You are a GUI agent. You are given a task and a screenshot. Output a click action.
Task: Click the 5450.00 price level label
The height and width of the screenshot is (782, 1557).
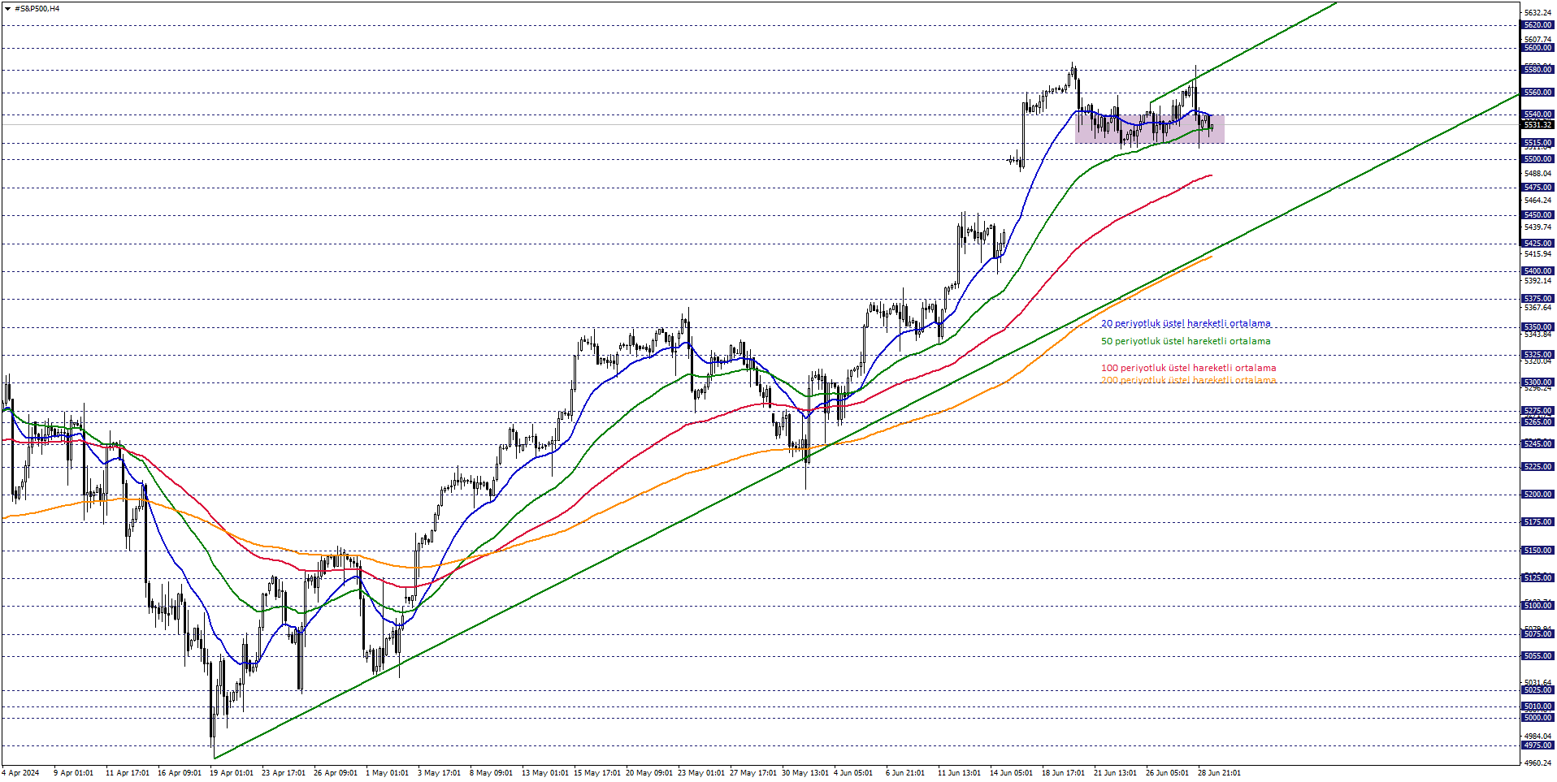coord(1537,215)
